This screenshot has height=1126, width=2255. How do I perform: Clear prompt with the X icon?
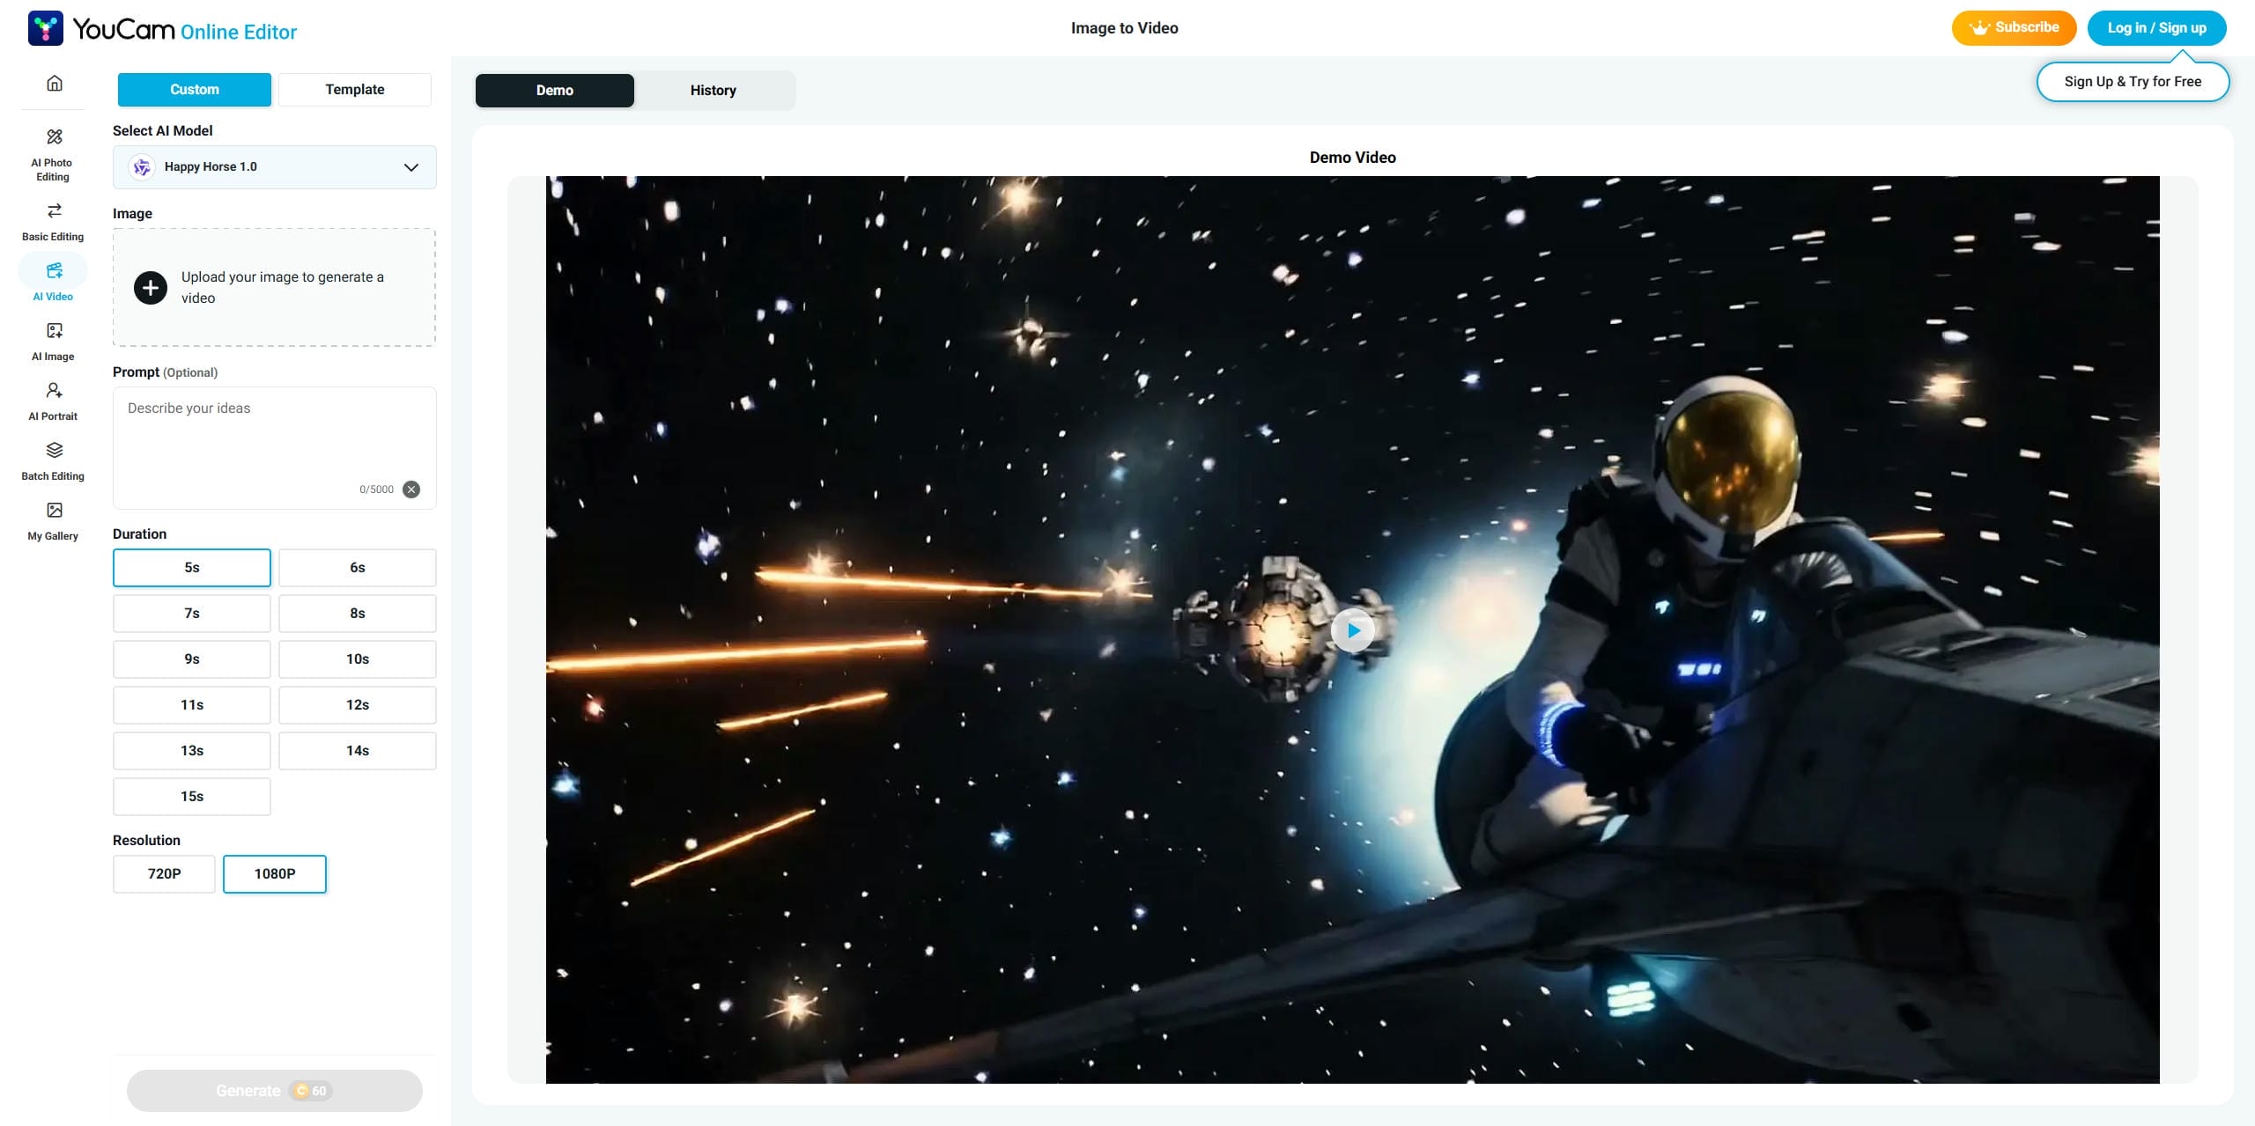click(x=411, y=489)
